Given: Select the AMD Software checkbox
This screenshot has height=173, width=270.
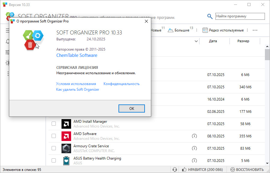Looking at the screenshot, I should pyautogui.click(x=54, y=136).
